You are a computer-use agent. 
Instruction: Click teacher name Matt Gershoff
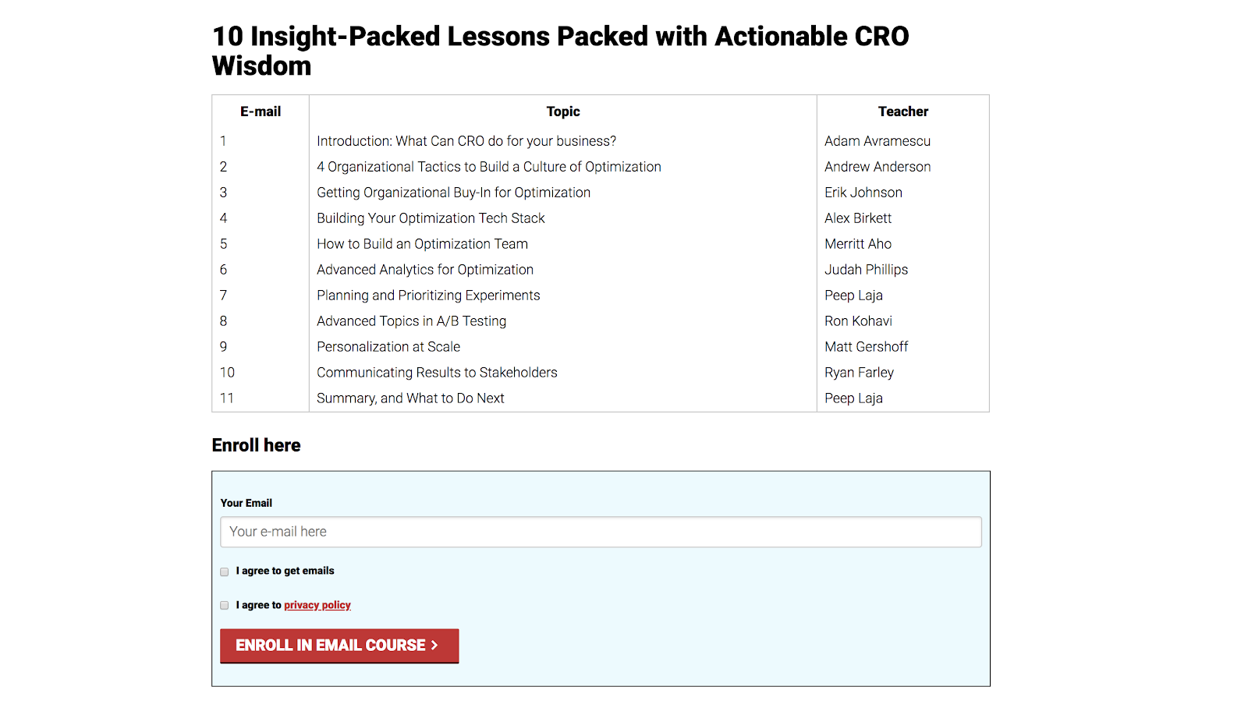pyautogui.click(x=866, y=347)
